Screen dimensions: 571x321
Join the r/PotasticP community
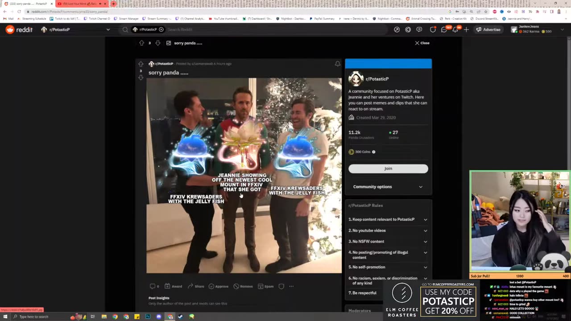pyautogui.click(x=388, y=169)
